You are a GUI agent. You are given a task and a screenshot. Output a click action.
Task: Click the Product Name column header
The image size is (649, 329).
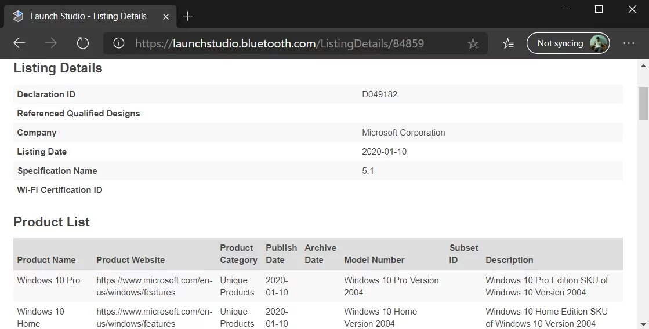point(46,260)
